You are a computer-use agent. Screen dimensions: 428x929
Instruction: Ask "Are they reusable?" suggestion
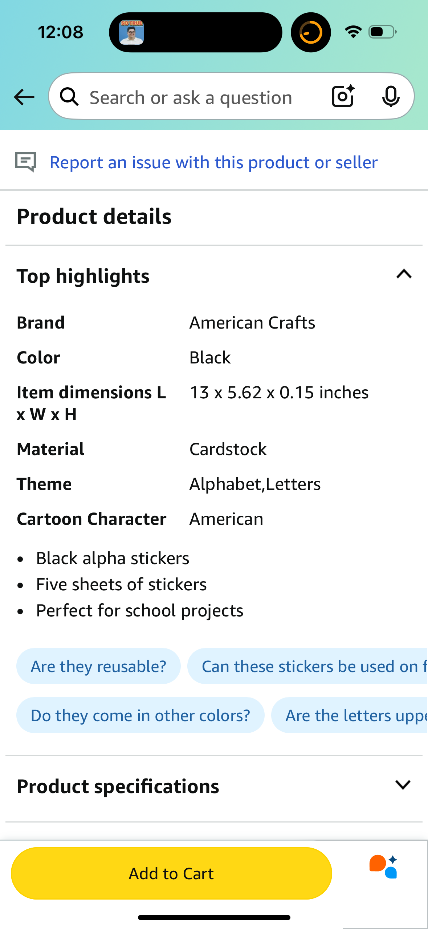coord(98,666)
